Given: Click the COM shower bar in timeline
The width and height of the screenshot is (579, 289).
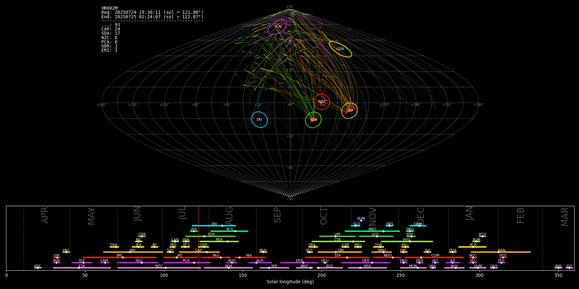Looking at the screenshot, I should (435, 258).
